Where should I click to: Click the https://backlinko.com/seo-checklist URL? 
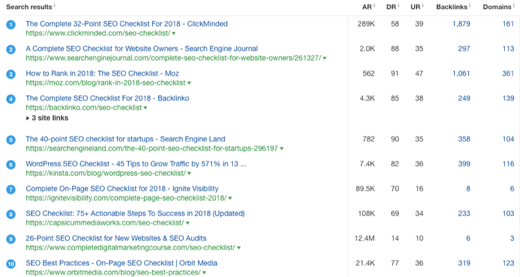pyautogui.click(x=84, y=108)
